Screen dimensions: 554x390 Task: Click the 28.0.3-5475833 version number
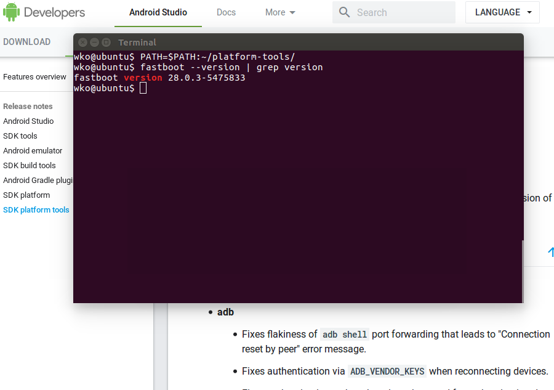206,78
